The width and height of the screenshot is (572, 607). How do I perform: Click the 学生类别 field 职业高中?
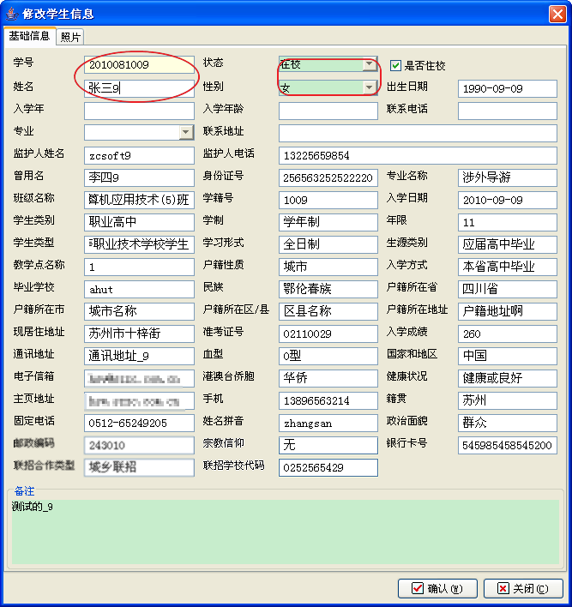[139, 222]
